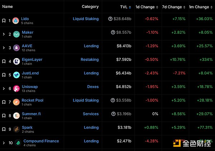This screenshot has height=151, width=215.
Task: Sort by the 7d Change column
Action: pos(172,7)
